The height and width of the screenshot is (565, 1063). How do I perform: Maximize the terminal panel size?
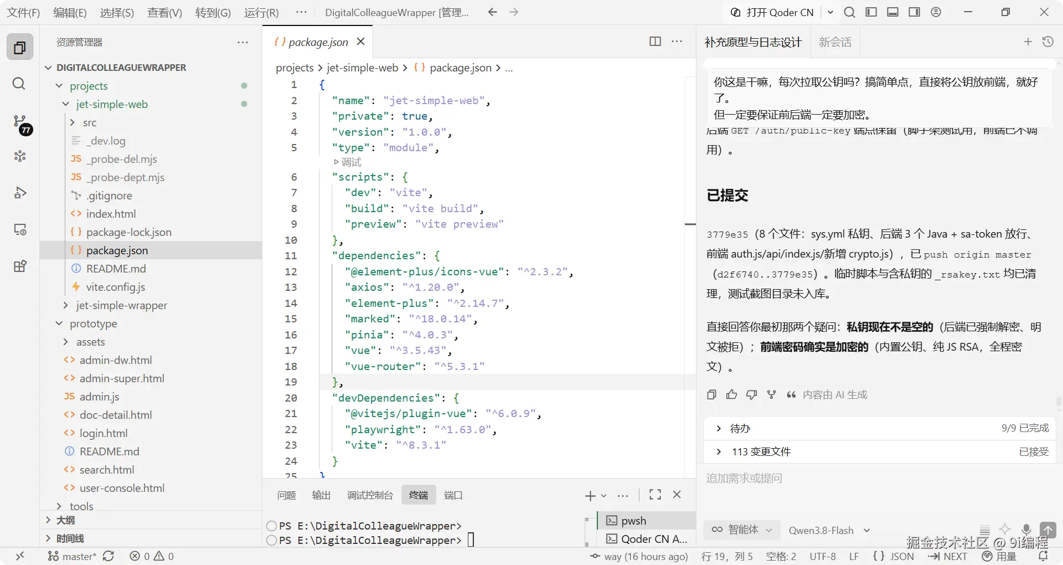[x=656, y=495]
